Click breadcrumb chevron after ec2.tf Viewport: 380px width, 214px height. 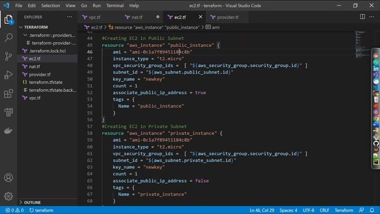pyautogui.click(x=106, y=27)
